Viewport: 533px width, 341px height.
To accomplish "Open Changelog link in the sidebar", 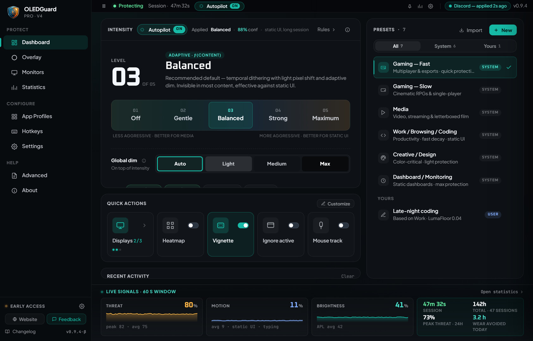I will point(21,332).
